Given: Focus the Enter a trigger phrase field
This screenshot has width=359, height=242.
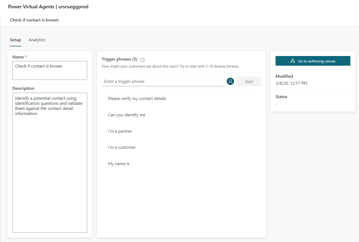Looking at the screenshot, I should pos(163,81).
